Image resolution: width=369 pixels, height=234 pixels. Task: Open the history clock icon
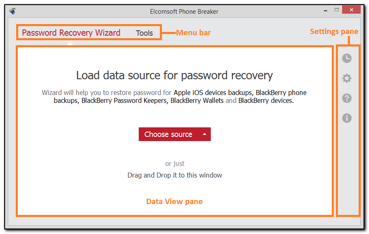click(347, 58)
